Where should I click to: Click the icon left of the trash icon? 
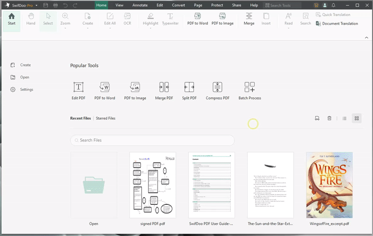pyautogui.click(x=317, y=118)
